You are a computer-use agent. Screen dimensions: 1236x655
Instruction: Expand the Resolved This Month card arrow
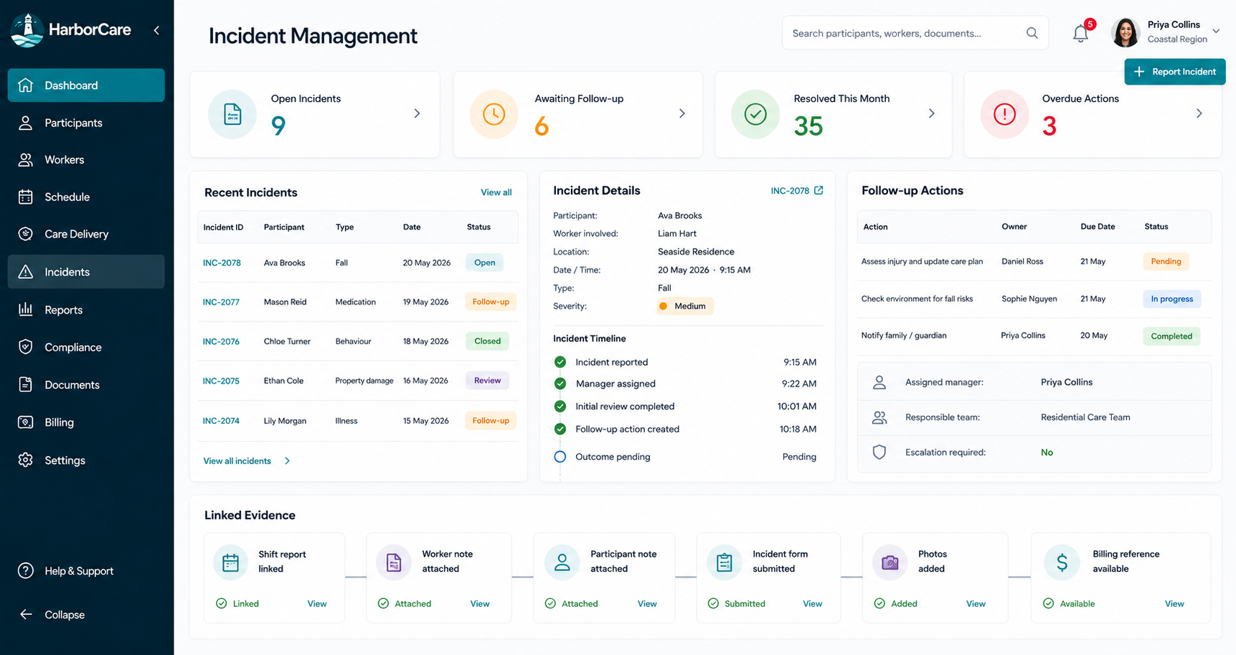click(x=931, y=113)
